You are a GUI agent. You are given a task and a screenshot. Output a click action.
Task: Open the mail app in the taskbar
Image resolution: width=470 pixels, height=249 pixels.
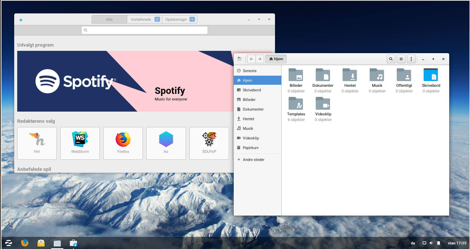(41, 243)
